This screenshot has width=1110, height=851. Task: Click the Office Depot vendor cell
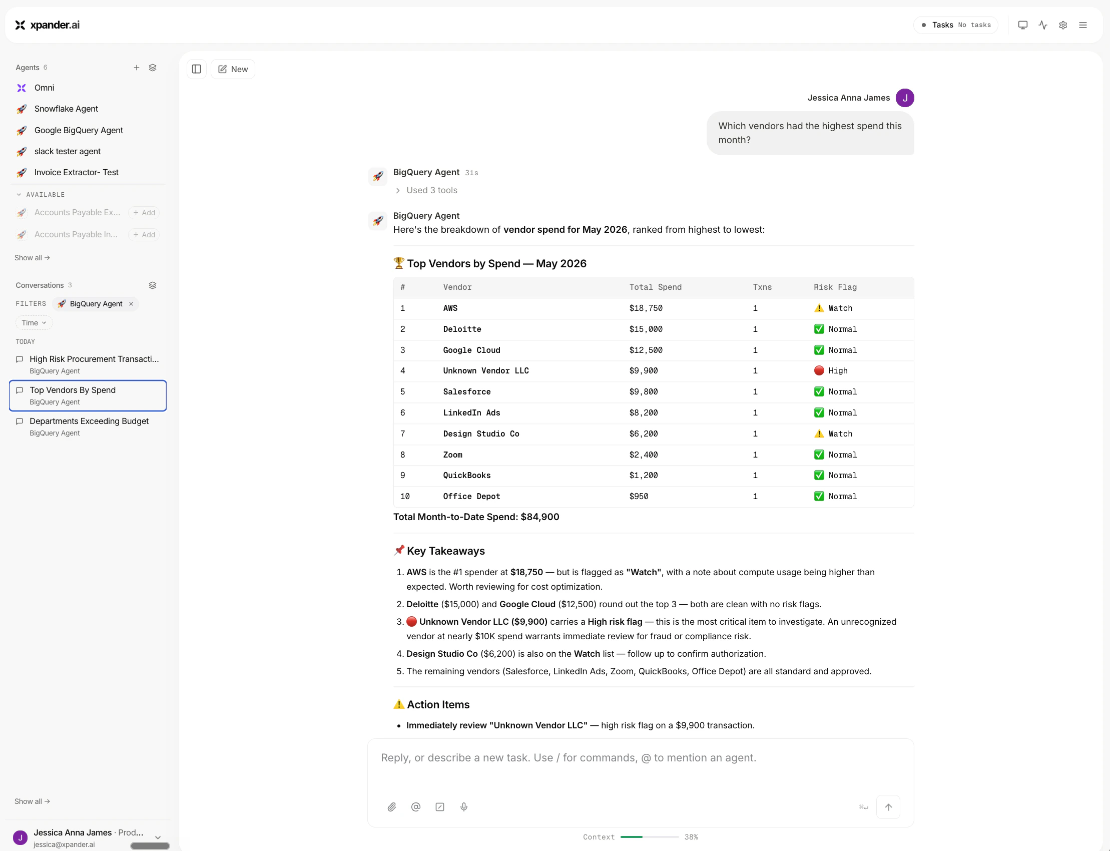tap(471, 497)
